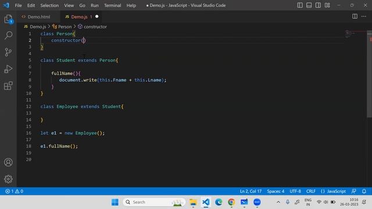The width and height of the screenshot is (372, 209).
Task: Click unsaved dot on Demo.js tab
Action: point(97,17)
